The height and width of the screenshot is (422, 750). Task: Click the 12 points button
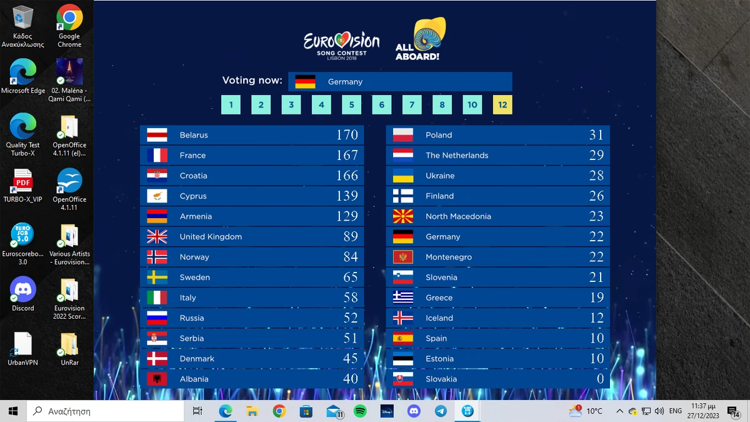(x=502, y=104)
